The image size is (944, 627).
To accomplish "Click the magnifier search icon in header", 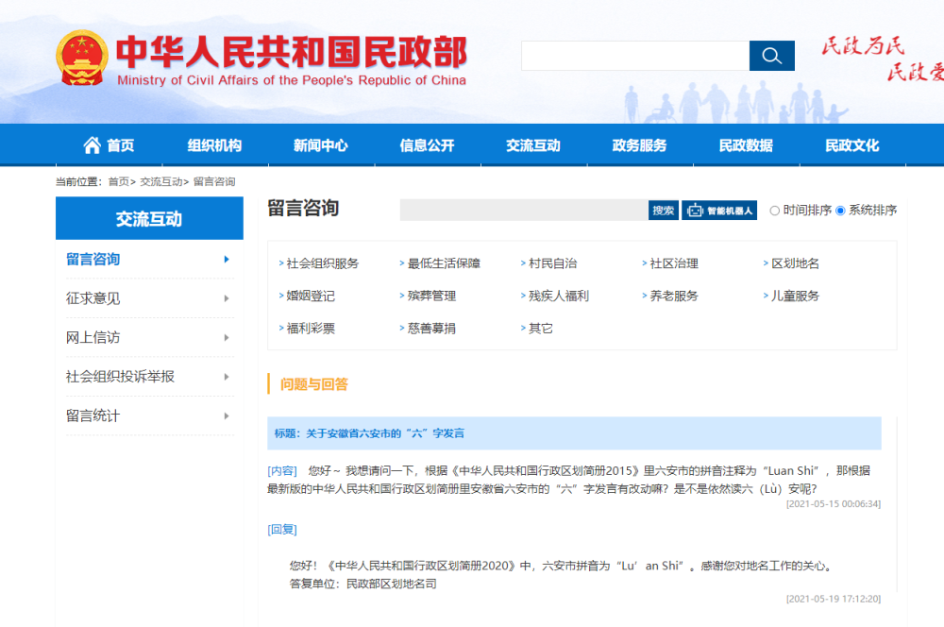I will [x=771, y=56].
